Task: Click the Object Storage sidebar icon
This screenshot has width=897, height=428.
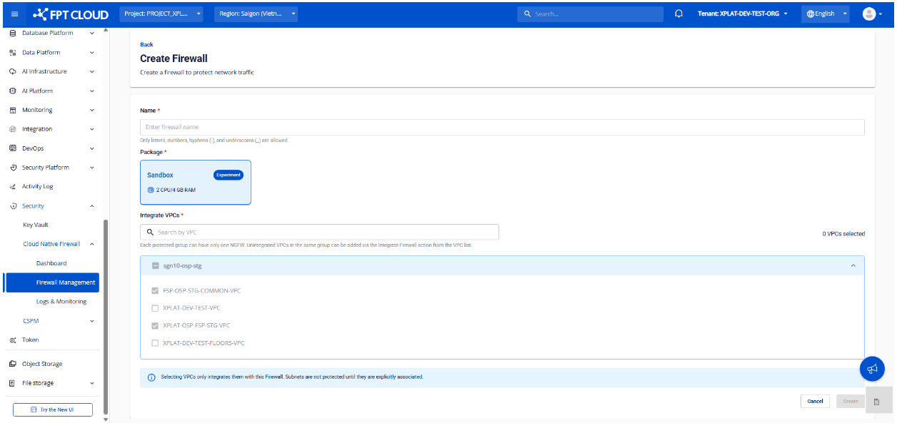Action: tap(13, 364)
